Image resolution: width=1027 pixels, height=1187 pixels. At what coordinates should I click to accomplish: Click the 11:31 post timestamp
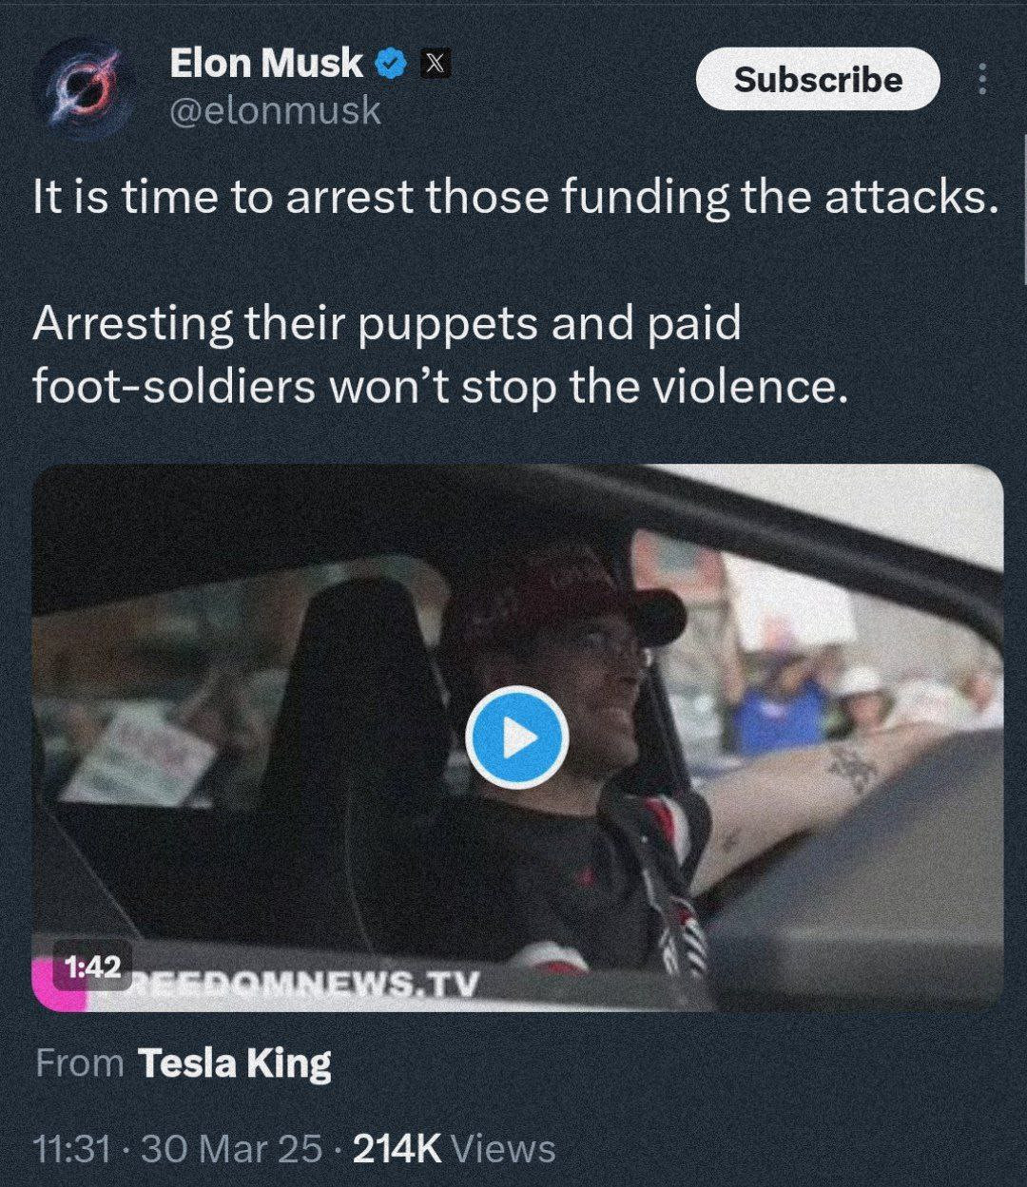click(x=71, y=1149)
